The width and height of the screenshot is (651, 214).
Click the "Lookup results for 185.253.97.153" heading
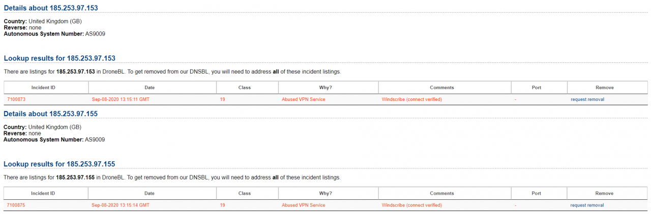pos(60,58)
